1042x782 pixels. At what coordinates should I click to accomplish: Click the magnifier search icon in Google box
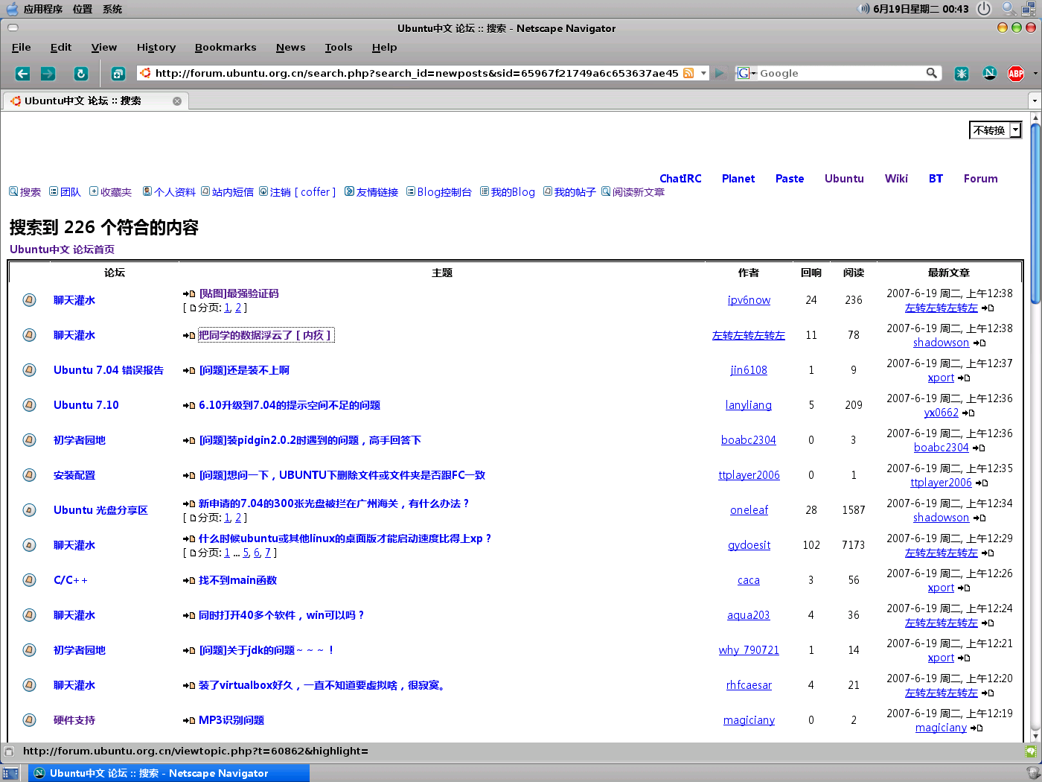931,73
